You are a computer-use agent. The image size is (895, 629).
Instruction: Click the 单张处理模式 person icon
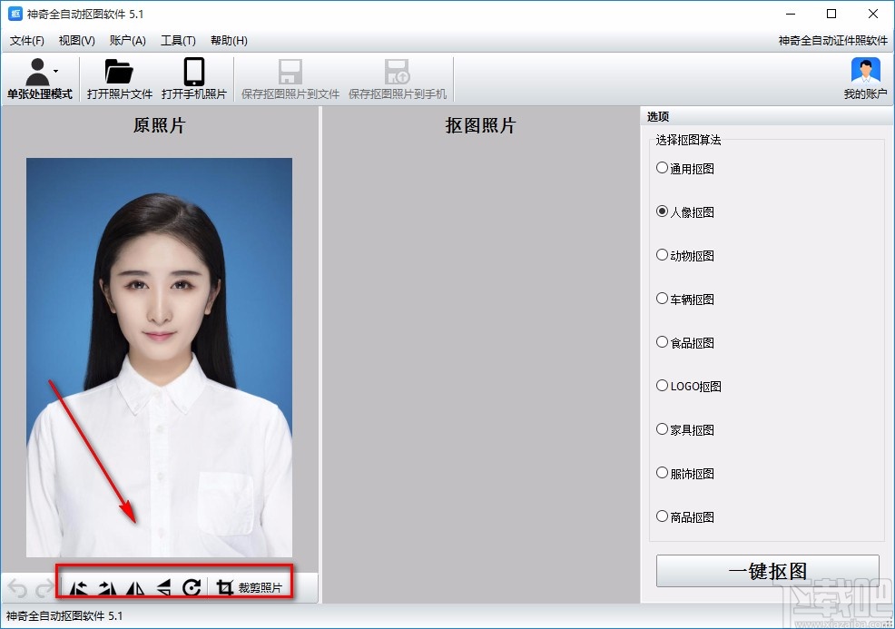tap(37, 72)
